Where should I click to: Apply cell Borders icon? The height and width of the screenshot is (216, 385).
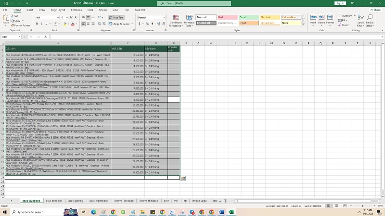tap(56, 24)
